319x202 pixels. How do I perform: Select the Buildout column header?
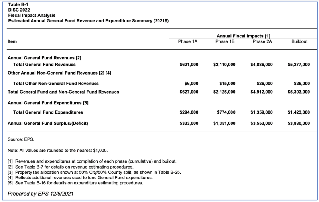pyautogui.click(x=299, y=41)
